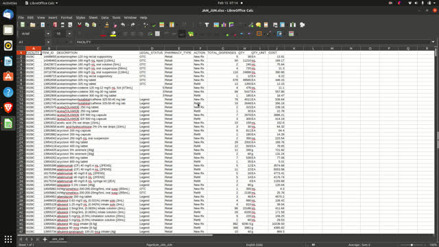Select column C header
439x247 pixels.
coord(97,49)
